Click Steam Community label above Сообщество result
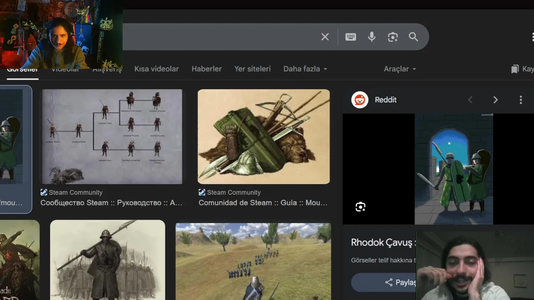Image resolution: width=534 pixels, height=300 pixels. click(76, 192)
